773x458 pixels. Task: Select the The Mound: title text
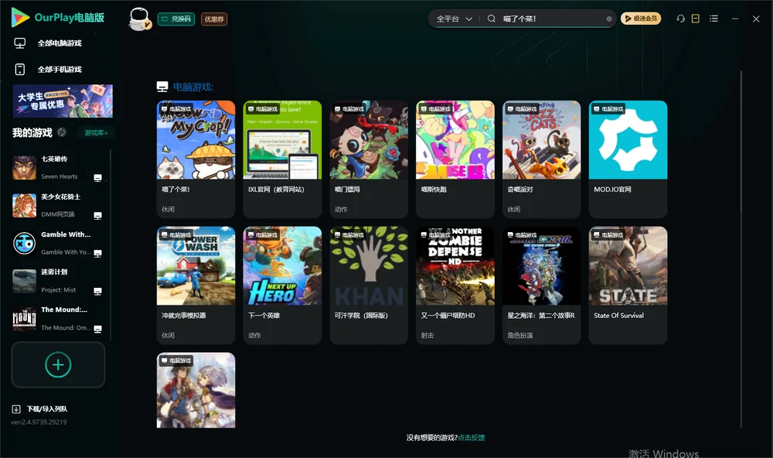point(64,309)
